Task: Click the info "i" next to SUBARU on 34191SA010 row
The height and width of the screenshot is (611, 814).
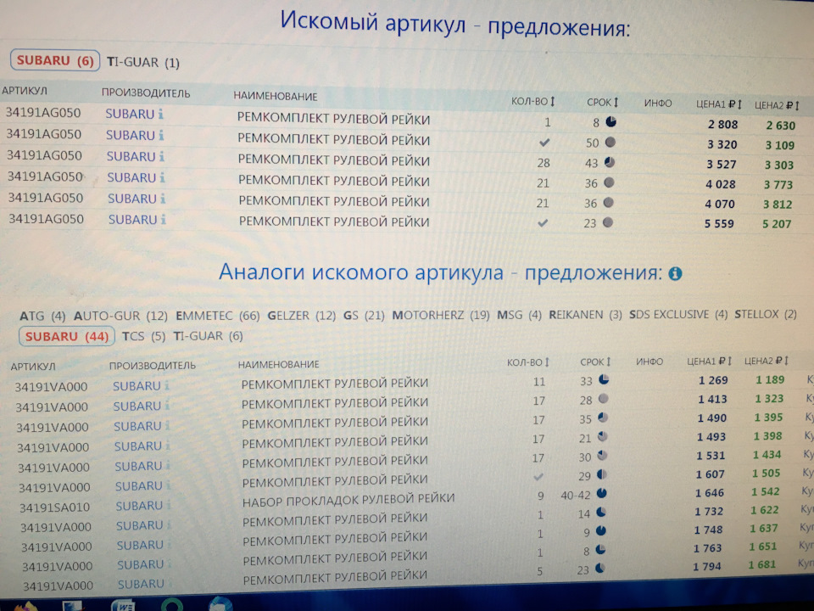Action: tap(167, 504)
